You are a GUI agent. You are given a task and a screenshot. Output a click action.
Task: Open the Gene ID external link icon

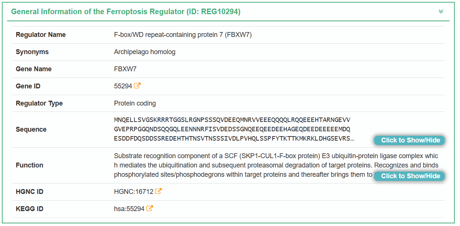(x=137, y=86)
